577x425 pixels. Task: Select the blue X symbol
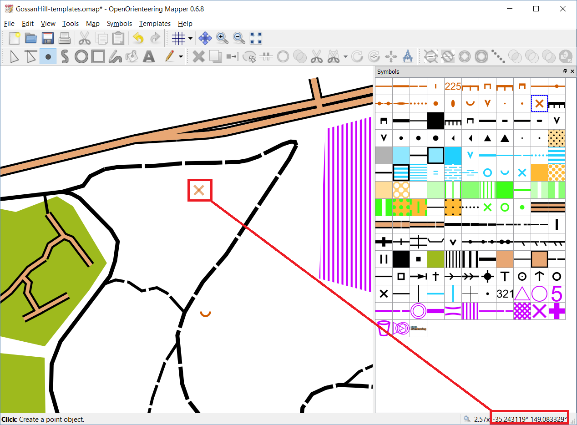click(x=522, y=173)
